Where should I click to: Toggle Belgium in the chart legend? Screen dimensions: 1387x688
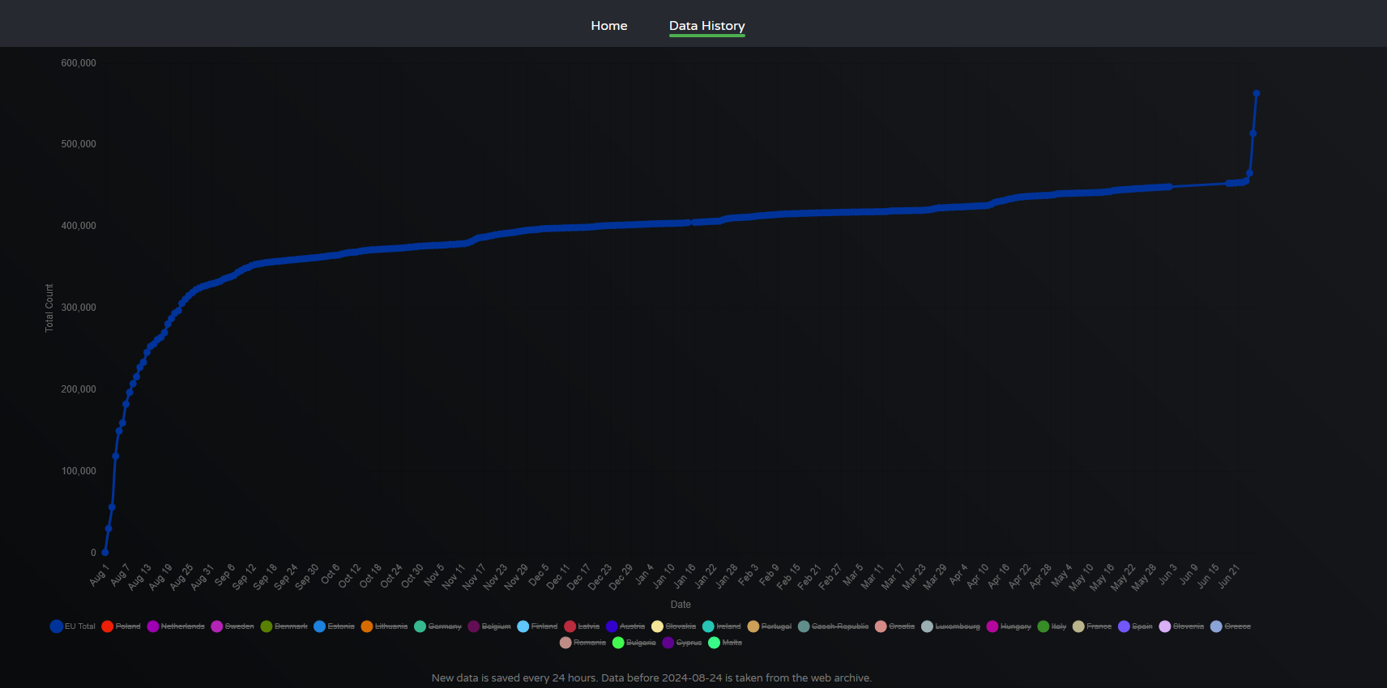tap(489, 626)
